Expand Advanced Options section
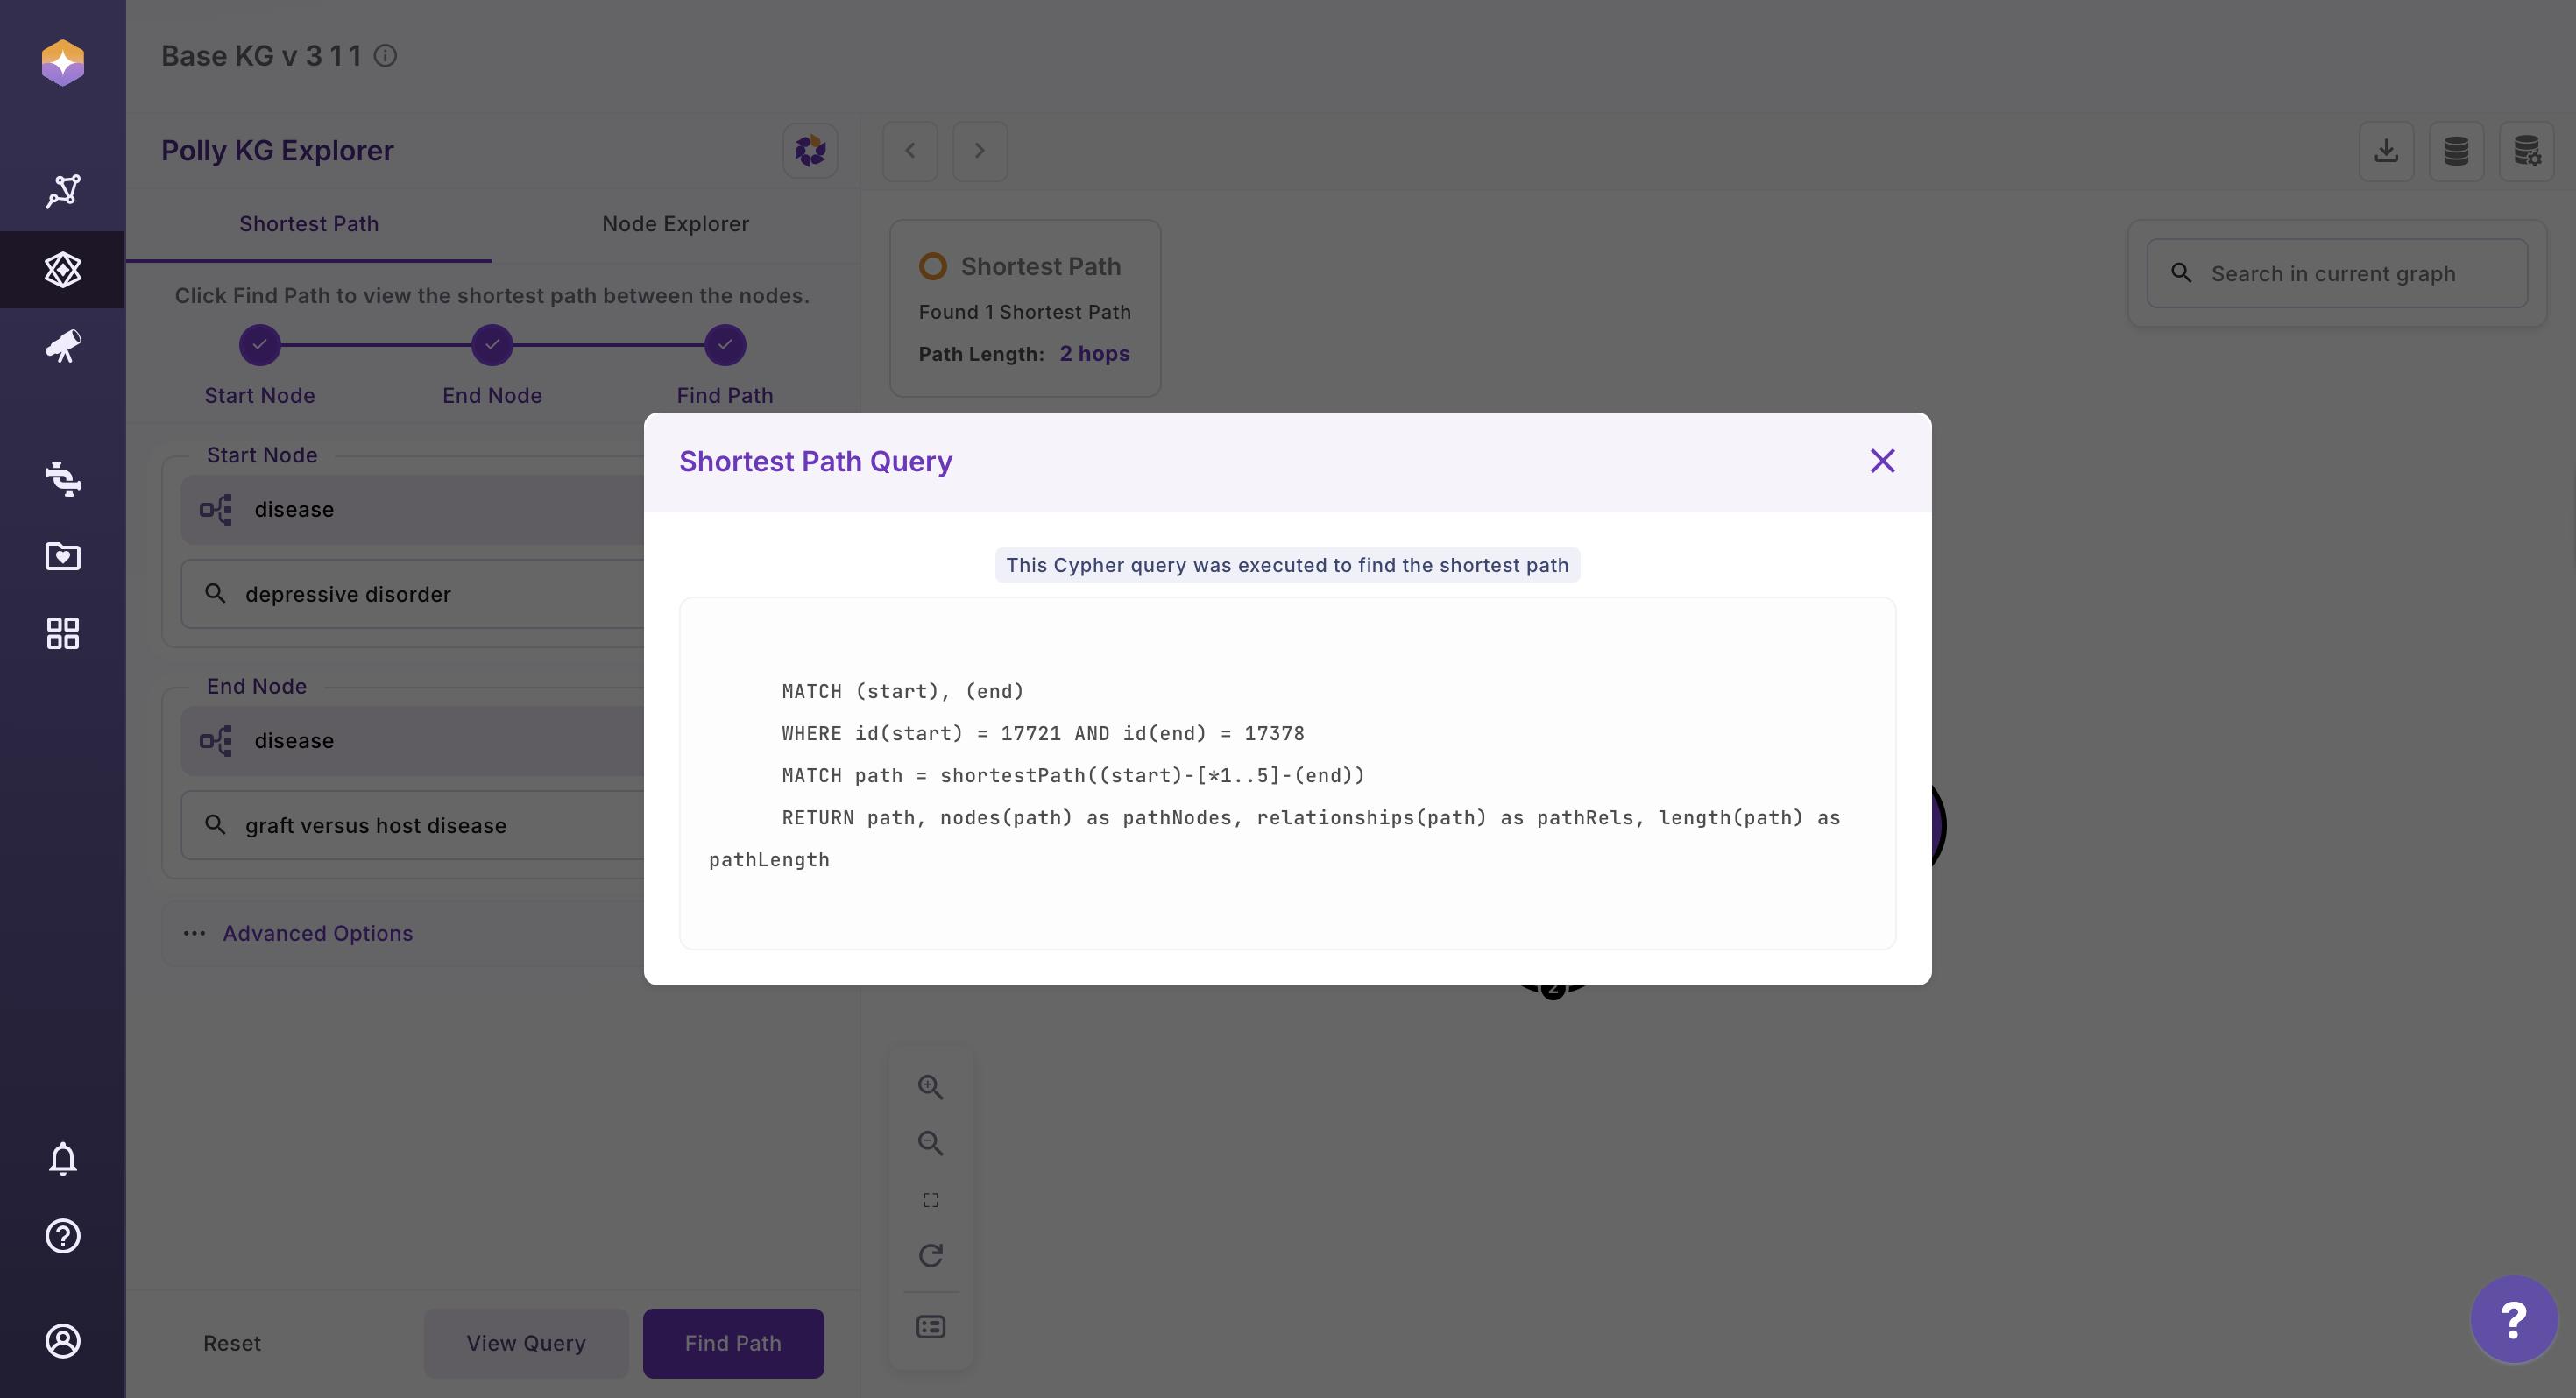The image size is (2576, 1398). coord(317,933)
